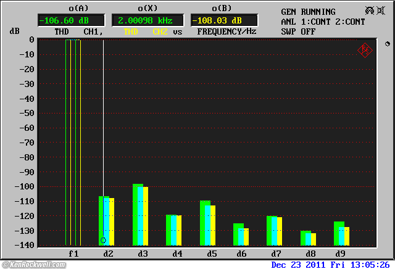Click the red Rohde & Schwarz diamond logo
Screen dimensions: 395x269
[365, 51]
